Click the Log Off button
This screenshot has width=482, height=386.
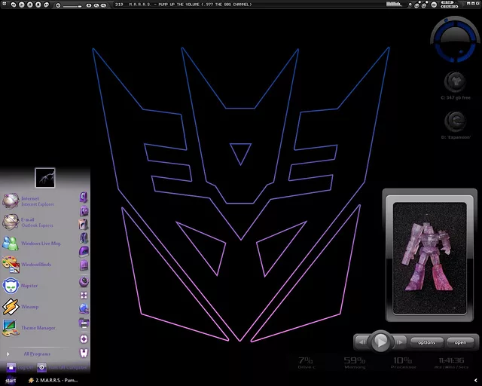[x=19, y=368]
